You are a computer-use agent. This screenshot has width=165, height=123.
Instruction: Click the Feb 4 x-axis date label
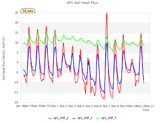(80, 106)
